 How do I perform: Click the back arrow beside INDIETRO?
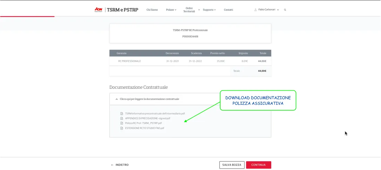point(112,165)
